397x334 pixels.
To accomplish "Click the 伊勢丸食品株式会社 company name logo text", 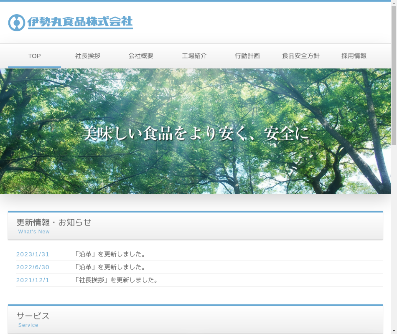I will click(80, 22).
